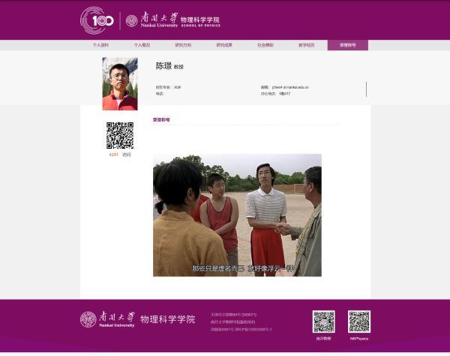Click the professor name 陈璟
Image resolution: width=450 pixels, height=356 pixels.
[x=163, y=66]
